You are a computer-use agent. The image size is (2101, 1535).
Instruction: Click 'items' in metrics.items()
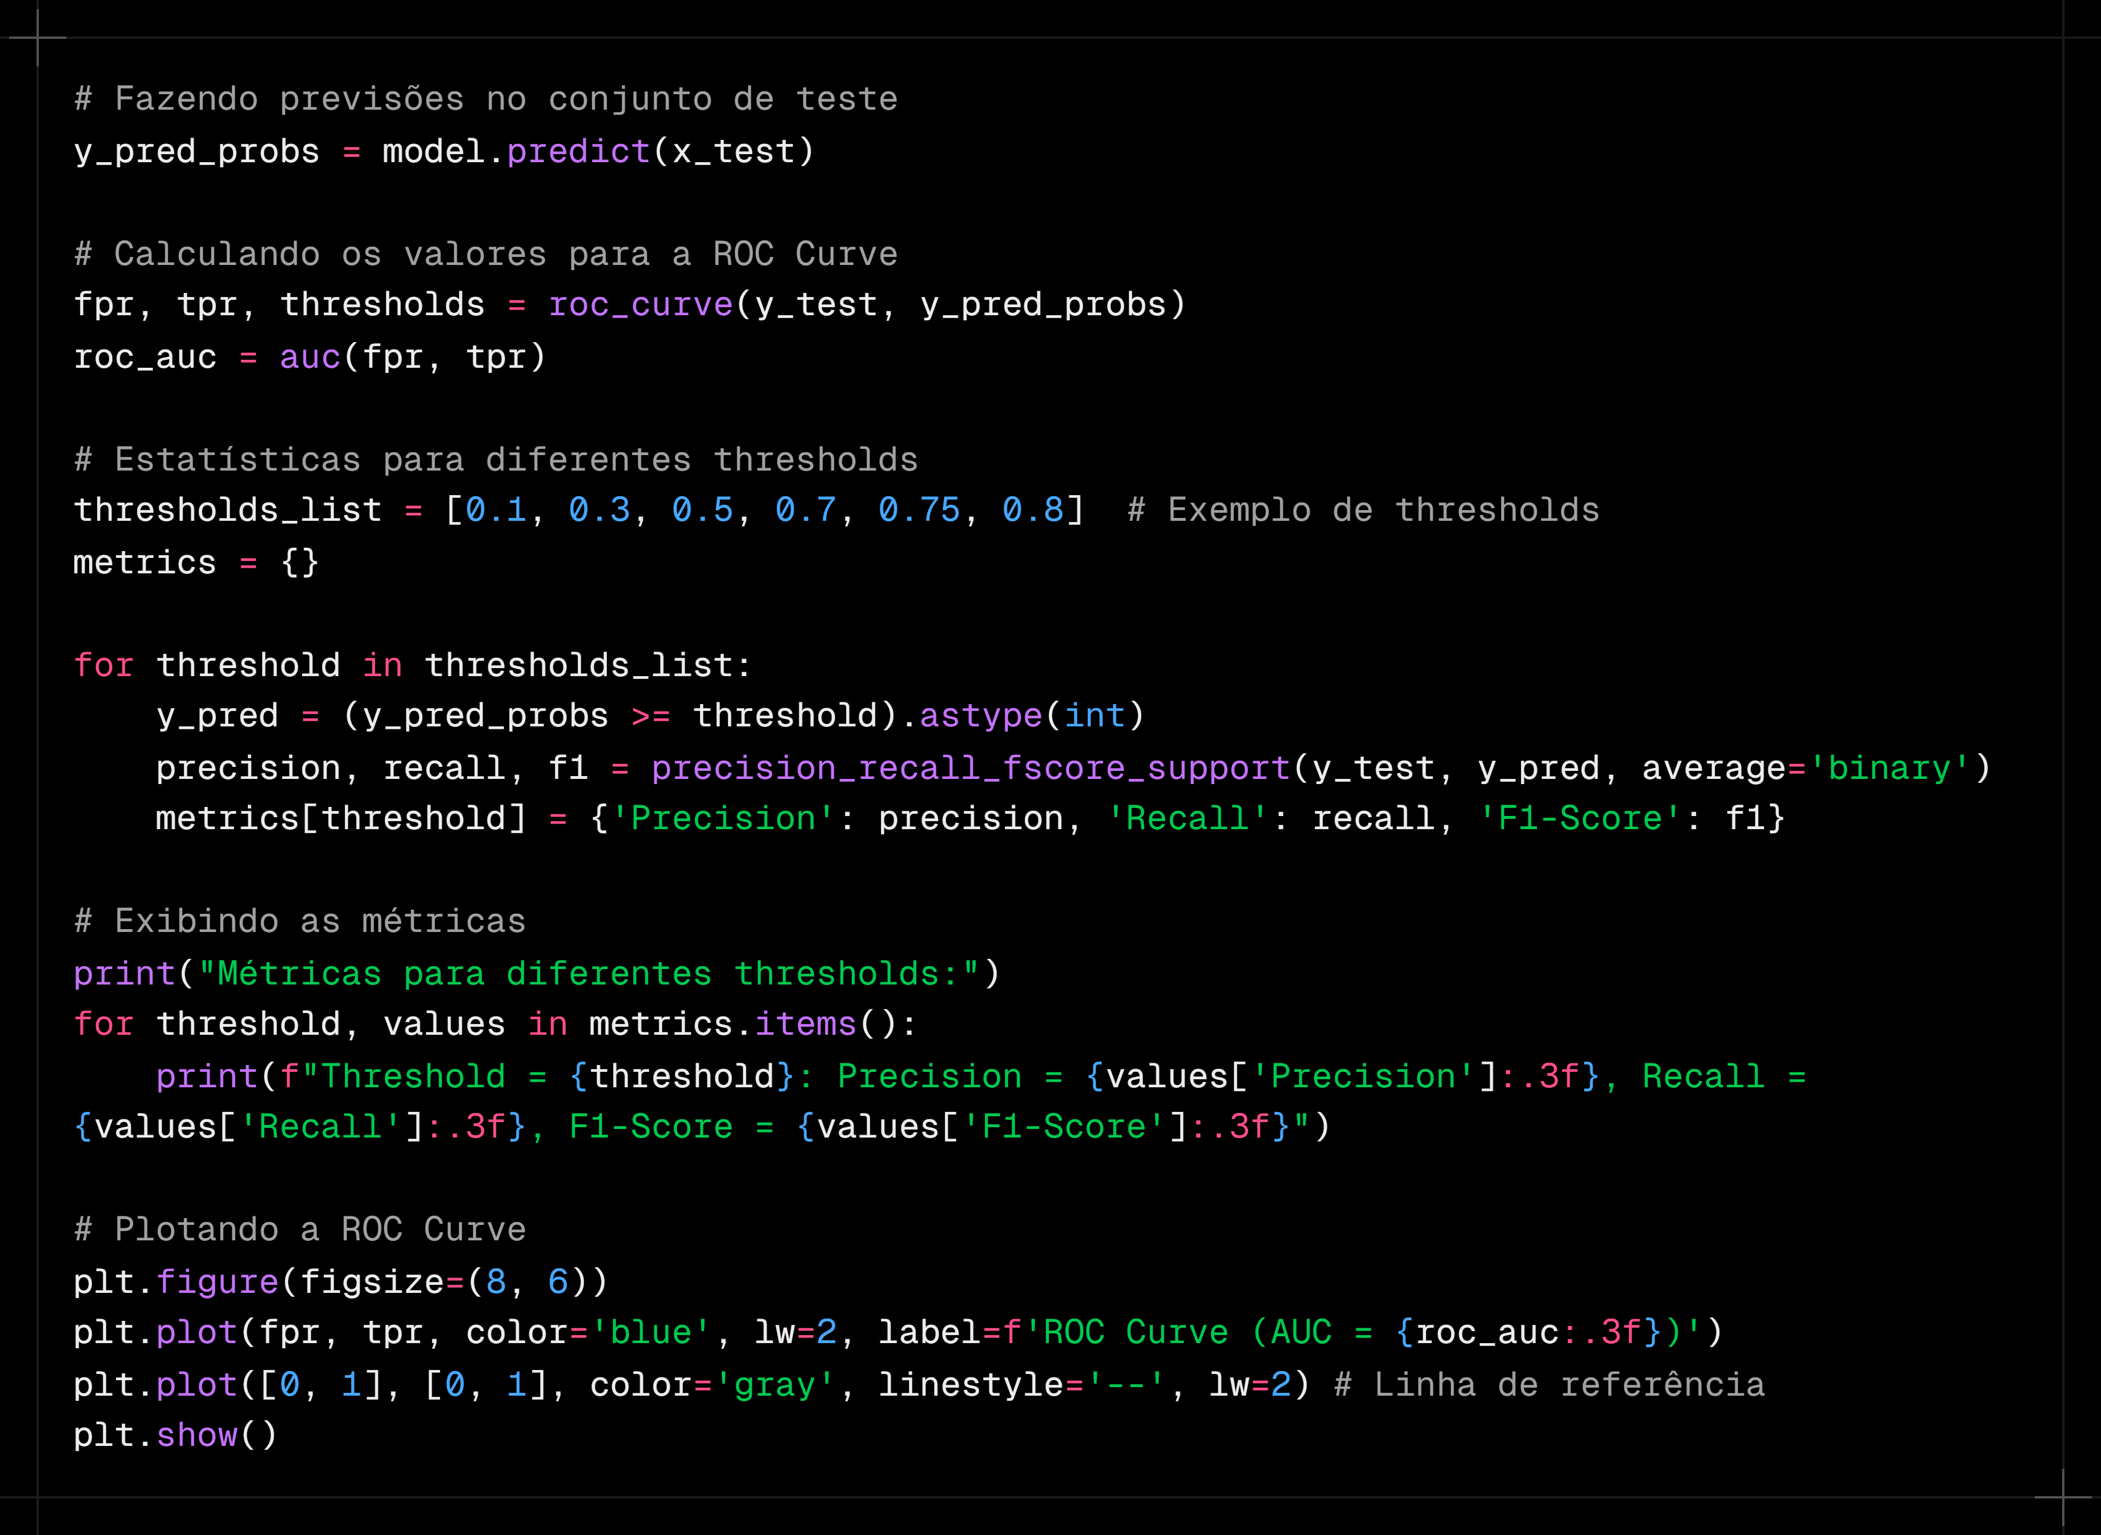pyautogui.click(x=806, y=1023)
